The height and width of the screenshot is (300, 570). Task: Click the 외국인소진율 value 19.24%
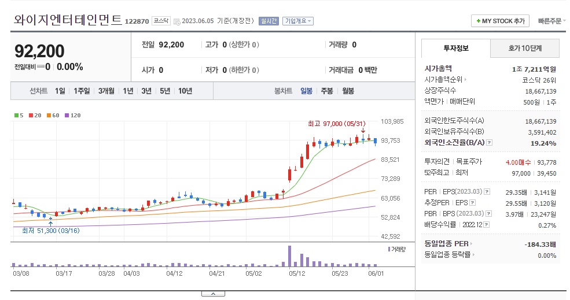[x=543, y=143]
